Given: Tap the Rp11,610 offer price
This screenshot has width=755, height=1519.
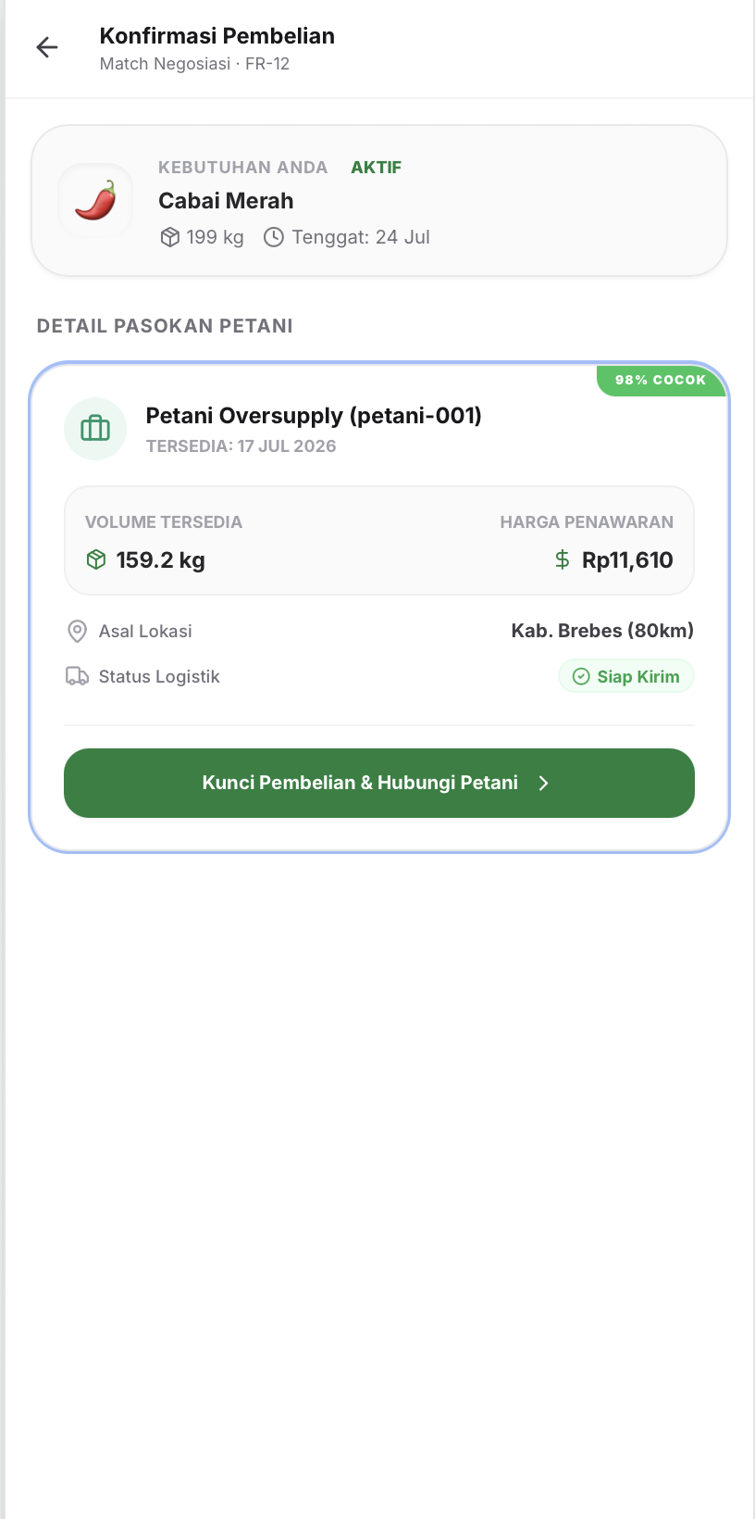Looking at the screenshot, I should point(627,559).
